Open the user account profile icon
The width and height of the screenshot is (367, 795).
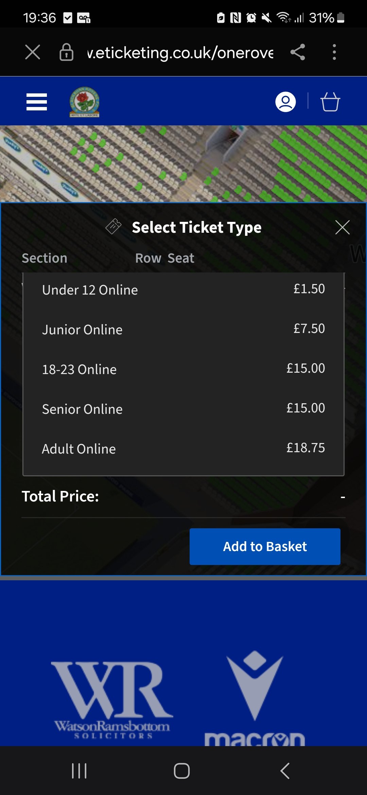tap(285, 102)
